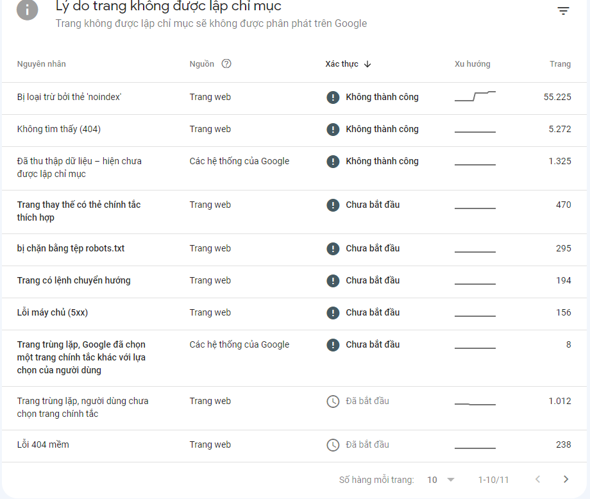
Task: Select the rows-per-page value 10
Action: 432,480
